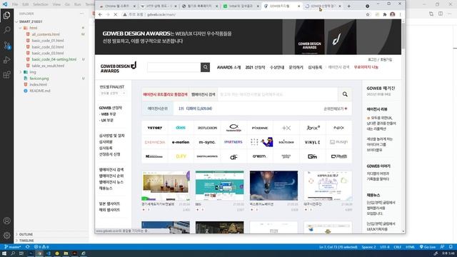Open favicon.png file
The width and height of the screenshot is (457, 257).
(x=39, y=79)
